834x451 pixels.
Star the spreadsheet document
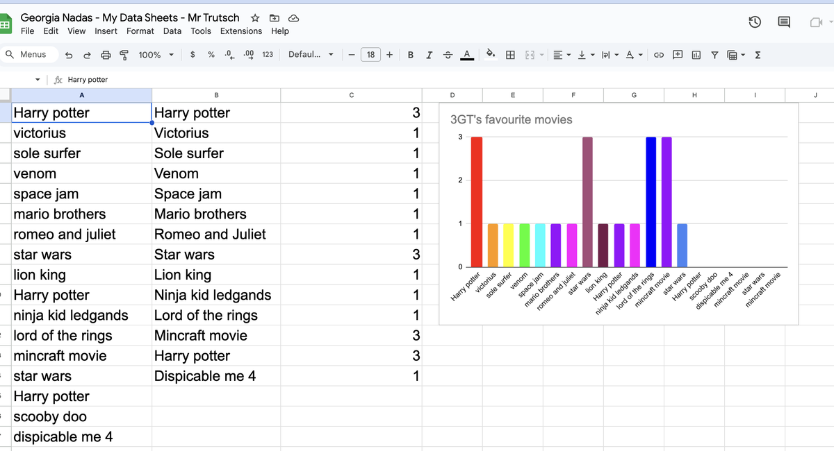click(x=255, y=18)
